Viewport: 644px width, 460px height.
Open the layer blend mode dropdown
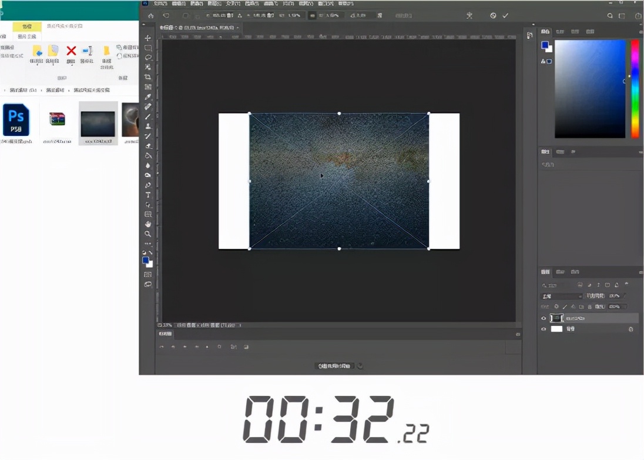[562, 296]
